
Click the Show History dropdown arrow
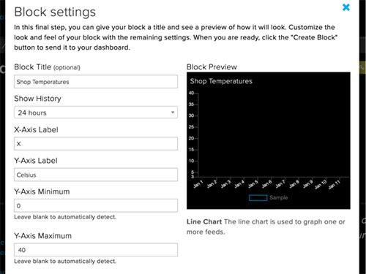tap(173, 113)
